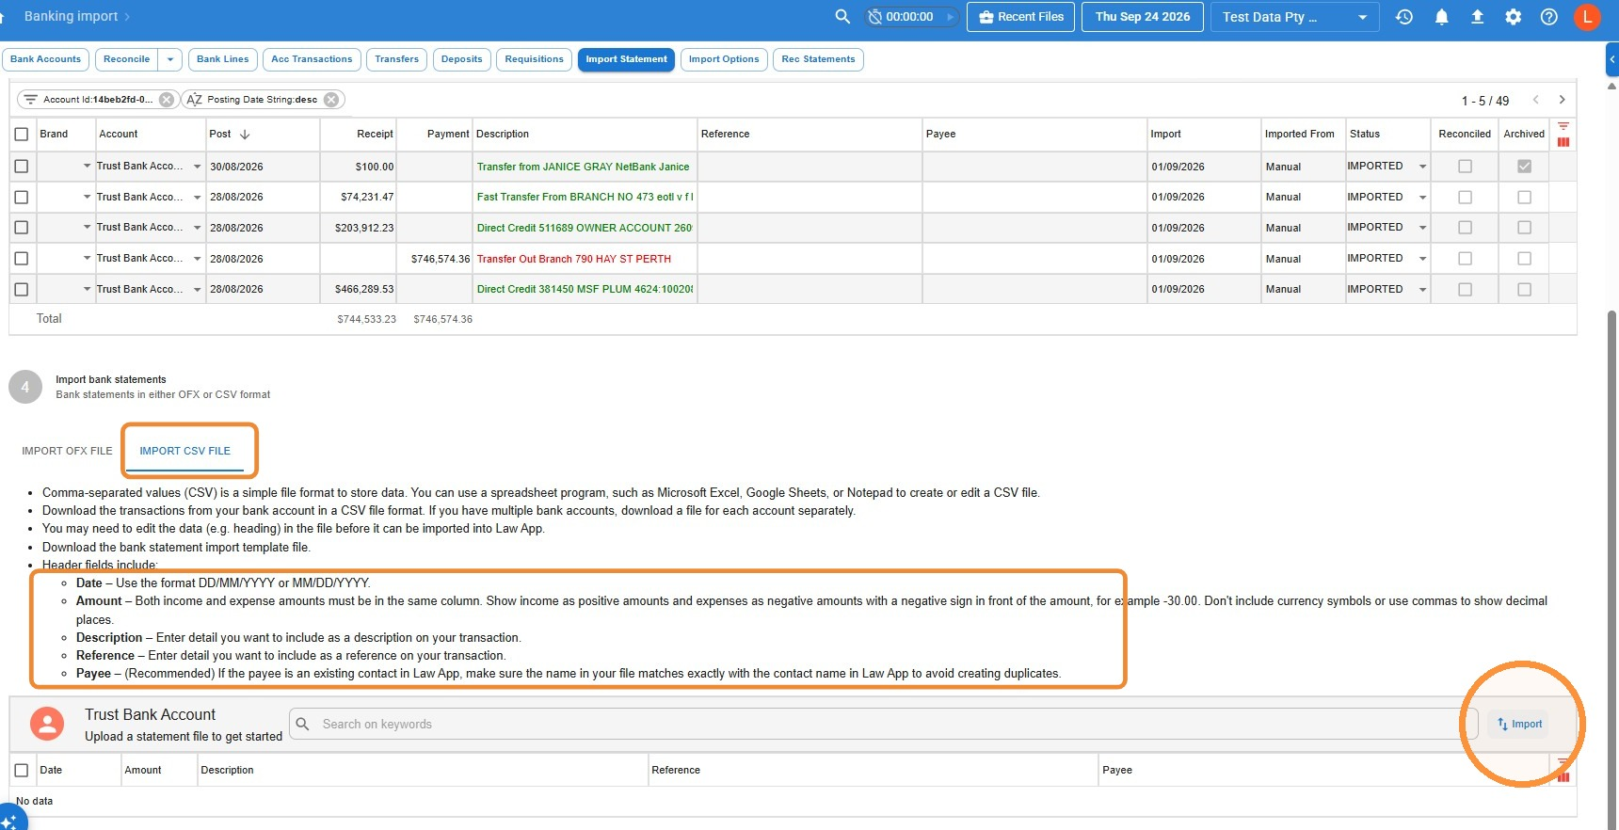Image resolution: width=1619 pixels, height=830 pixels.
Task: Open user avatar L menu
Action: click(1587, 17)
